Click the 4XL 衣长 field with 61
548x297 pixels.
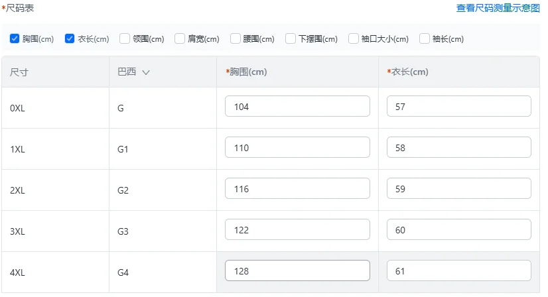(x=458, y=271)
